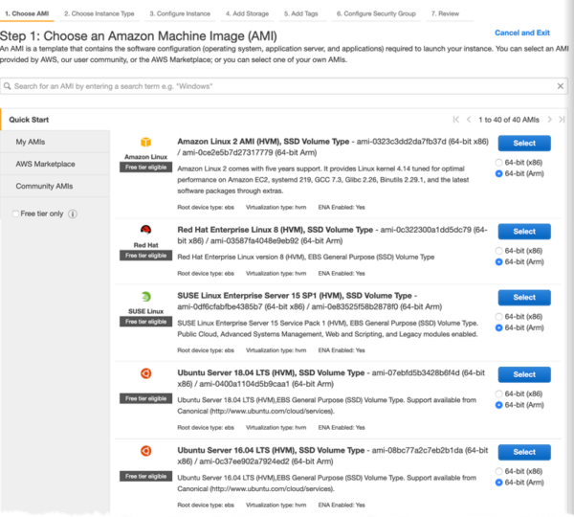This screenshot has height=517, width=574.
Task: Open My AMIs in the sidebar
Action: point(55,142)
